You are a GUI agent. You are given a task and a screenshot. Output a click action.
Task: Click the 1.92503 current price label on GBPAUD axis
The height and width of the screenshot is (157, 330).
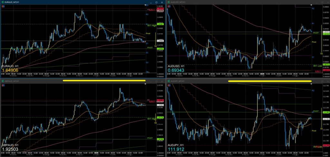click(161, 105)
